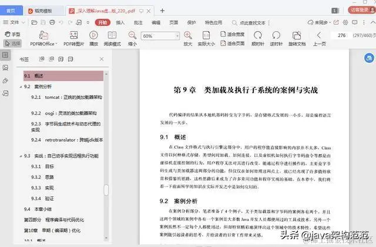Screen dimensions: 376x247
Task: Open bookmark 9.2.1 tomcat
Action: click(66, 97)
